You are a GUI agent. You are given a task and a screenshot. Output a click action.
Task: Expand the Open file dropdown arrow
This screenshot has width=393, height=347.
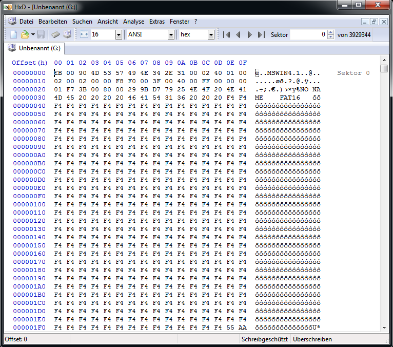point(33,34)
